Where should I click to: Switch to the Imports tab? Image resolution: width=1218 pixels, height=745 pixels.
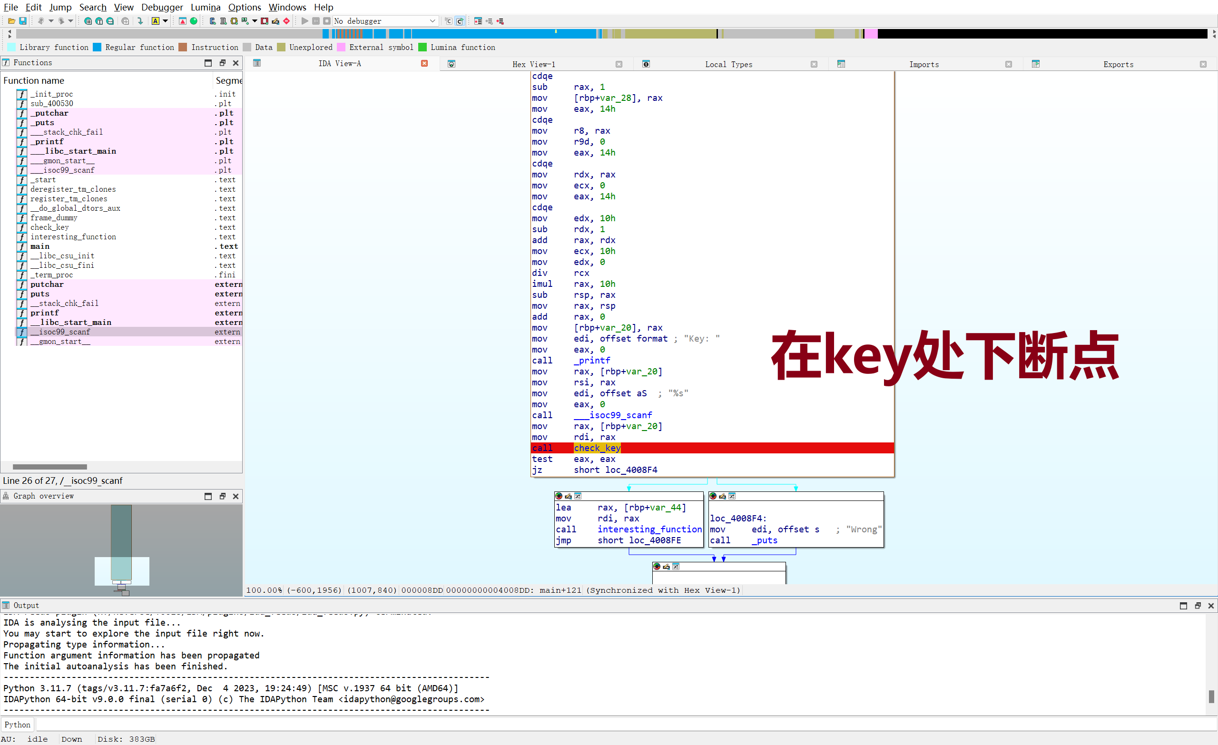coord(923,64)
